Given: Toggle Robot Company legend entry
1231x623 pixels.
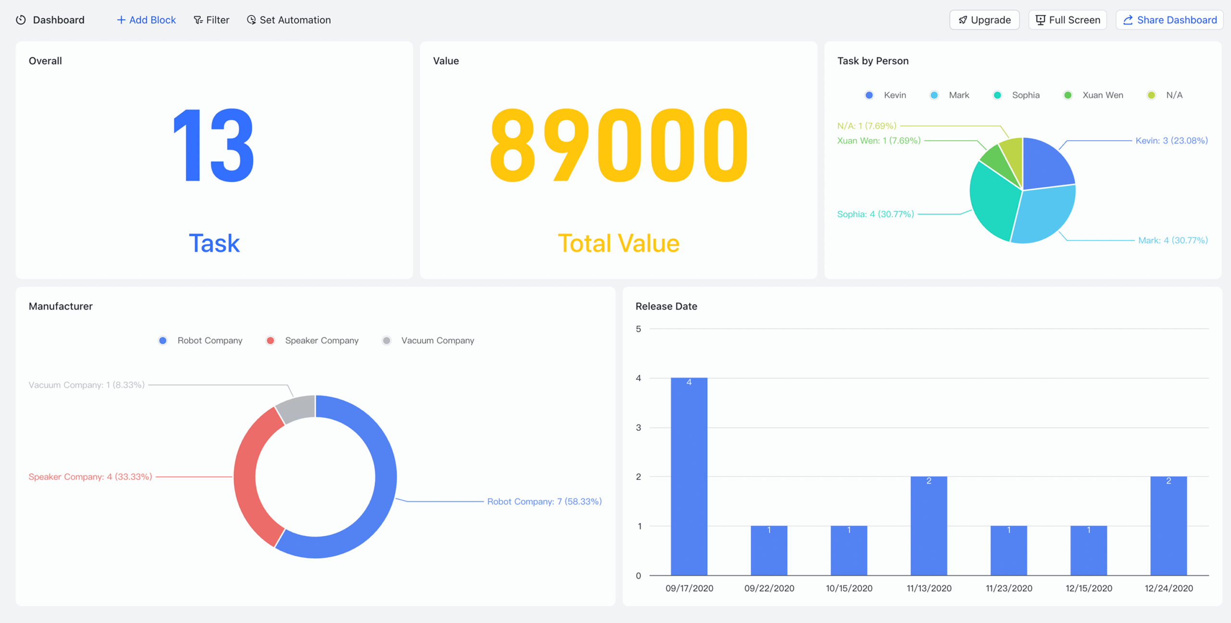Looking at the screenshot, I should point(209,341).
